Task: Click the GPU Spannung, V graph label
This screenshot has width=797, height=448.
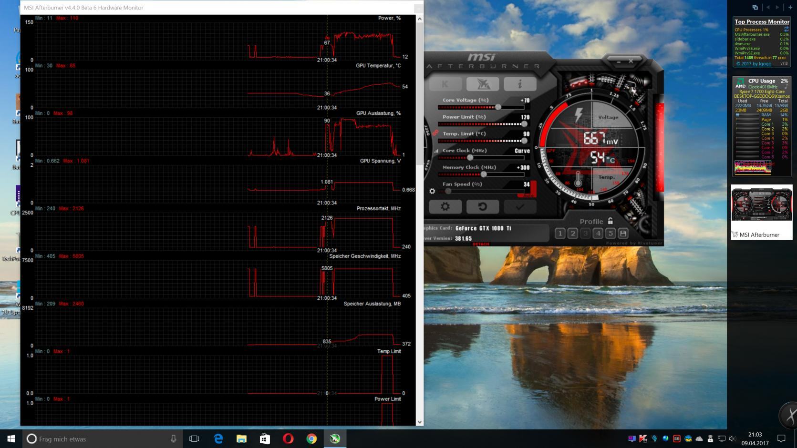Action: click(x=380, y=161)
